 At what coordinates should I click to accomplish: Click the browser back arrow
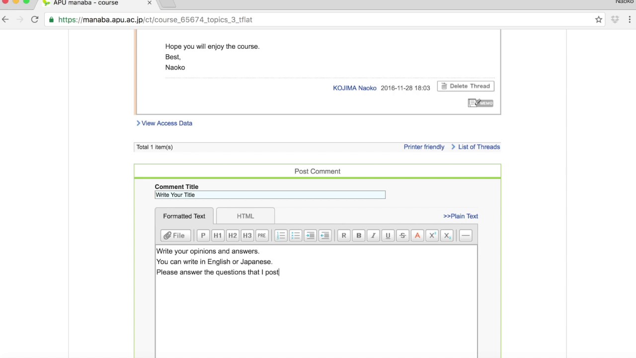[5, 19]
